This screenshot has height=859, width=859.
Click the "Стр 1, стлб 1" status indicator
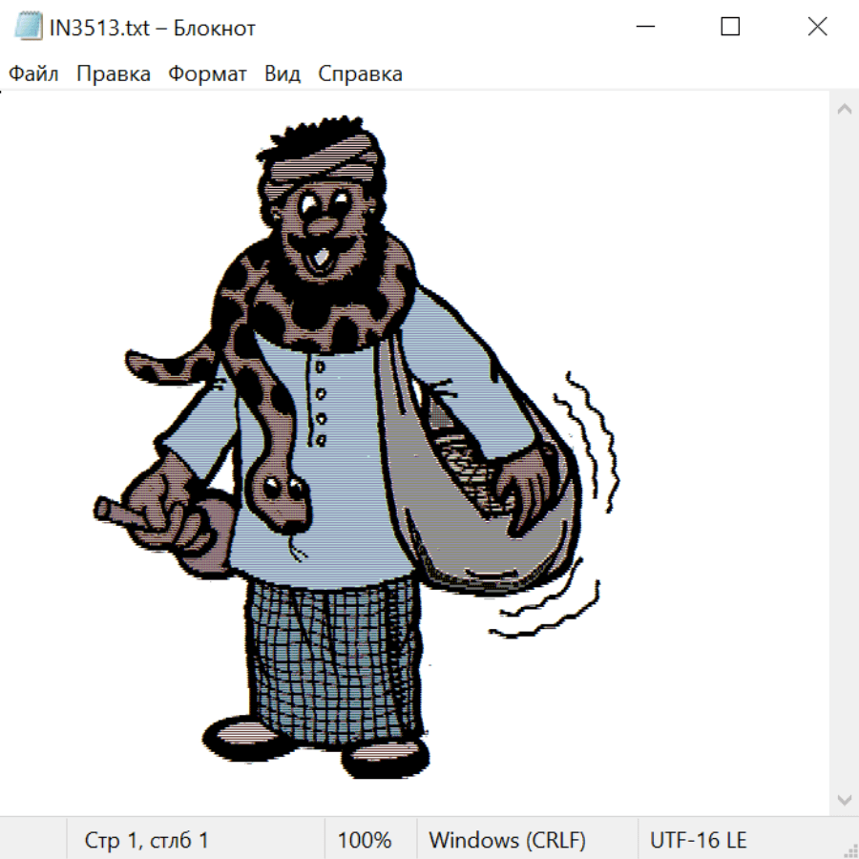[146, 841]
